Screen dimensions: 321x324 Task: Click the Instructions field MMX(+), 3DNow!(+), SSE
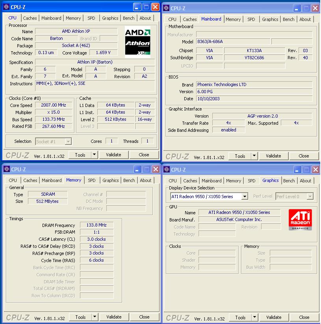point(95,86)
